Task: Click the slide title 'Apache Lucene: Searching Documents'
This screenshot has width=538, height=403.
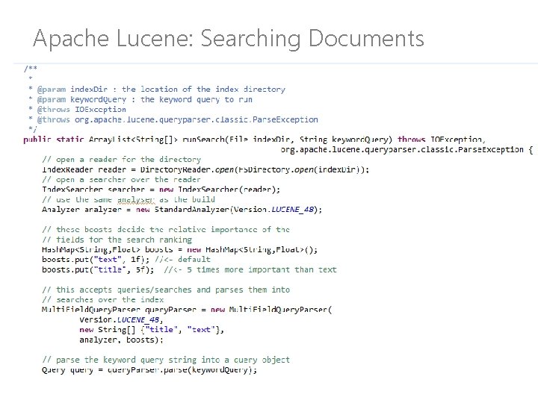Action: click(229, 38)
